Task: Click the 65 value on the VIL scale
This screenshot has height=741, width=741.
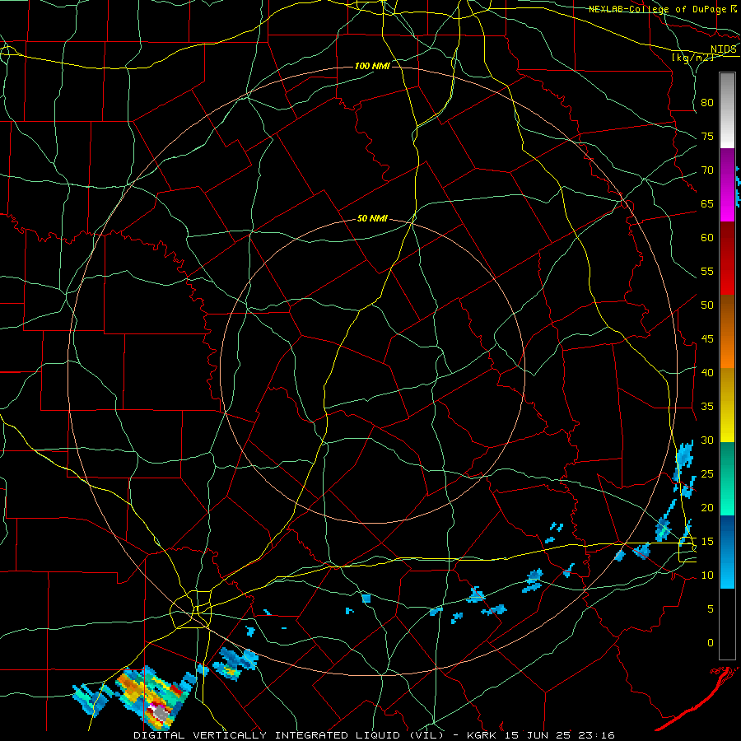Action: click(707, 203)
